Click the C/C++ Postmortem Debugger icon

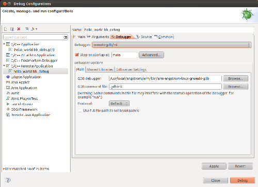point(8,60)
